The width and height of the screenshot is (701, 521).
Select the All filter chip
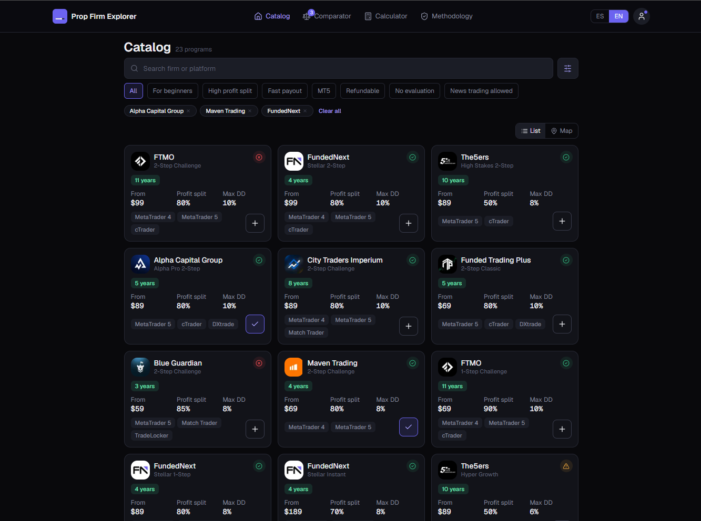[134, 91]
